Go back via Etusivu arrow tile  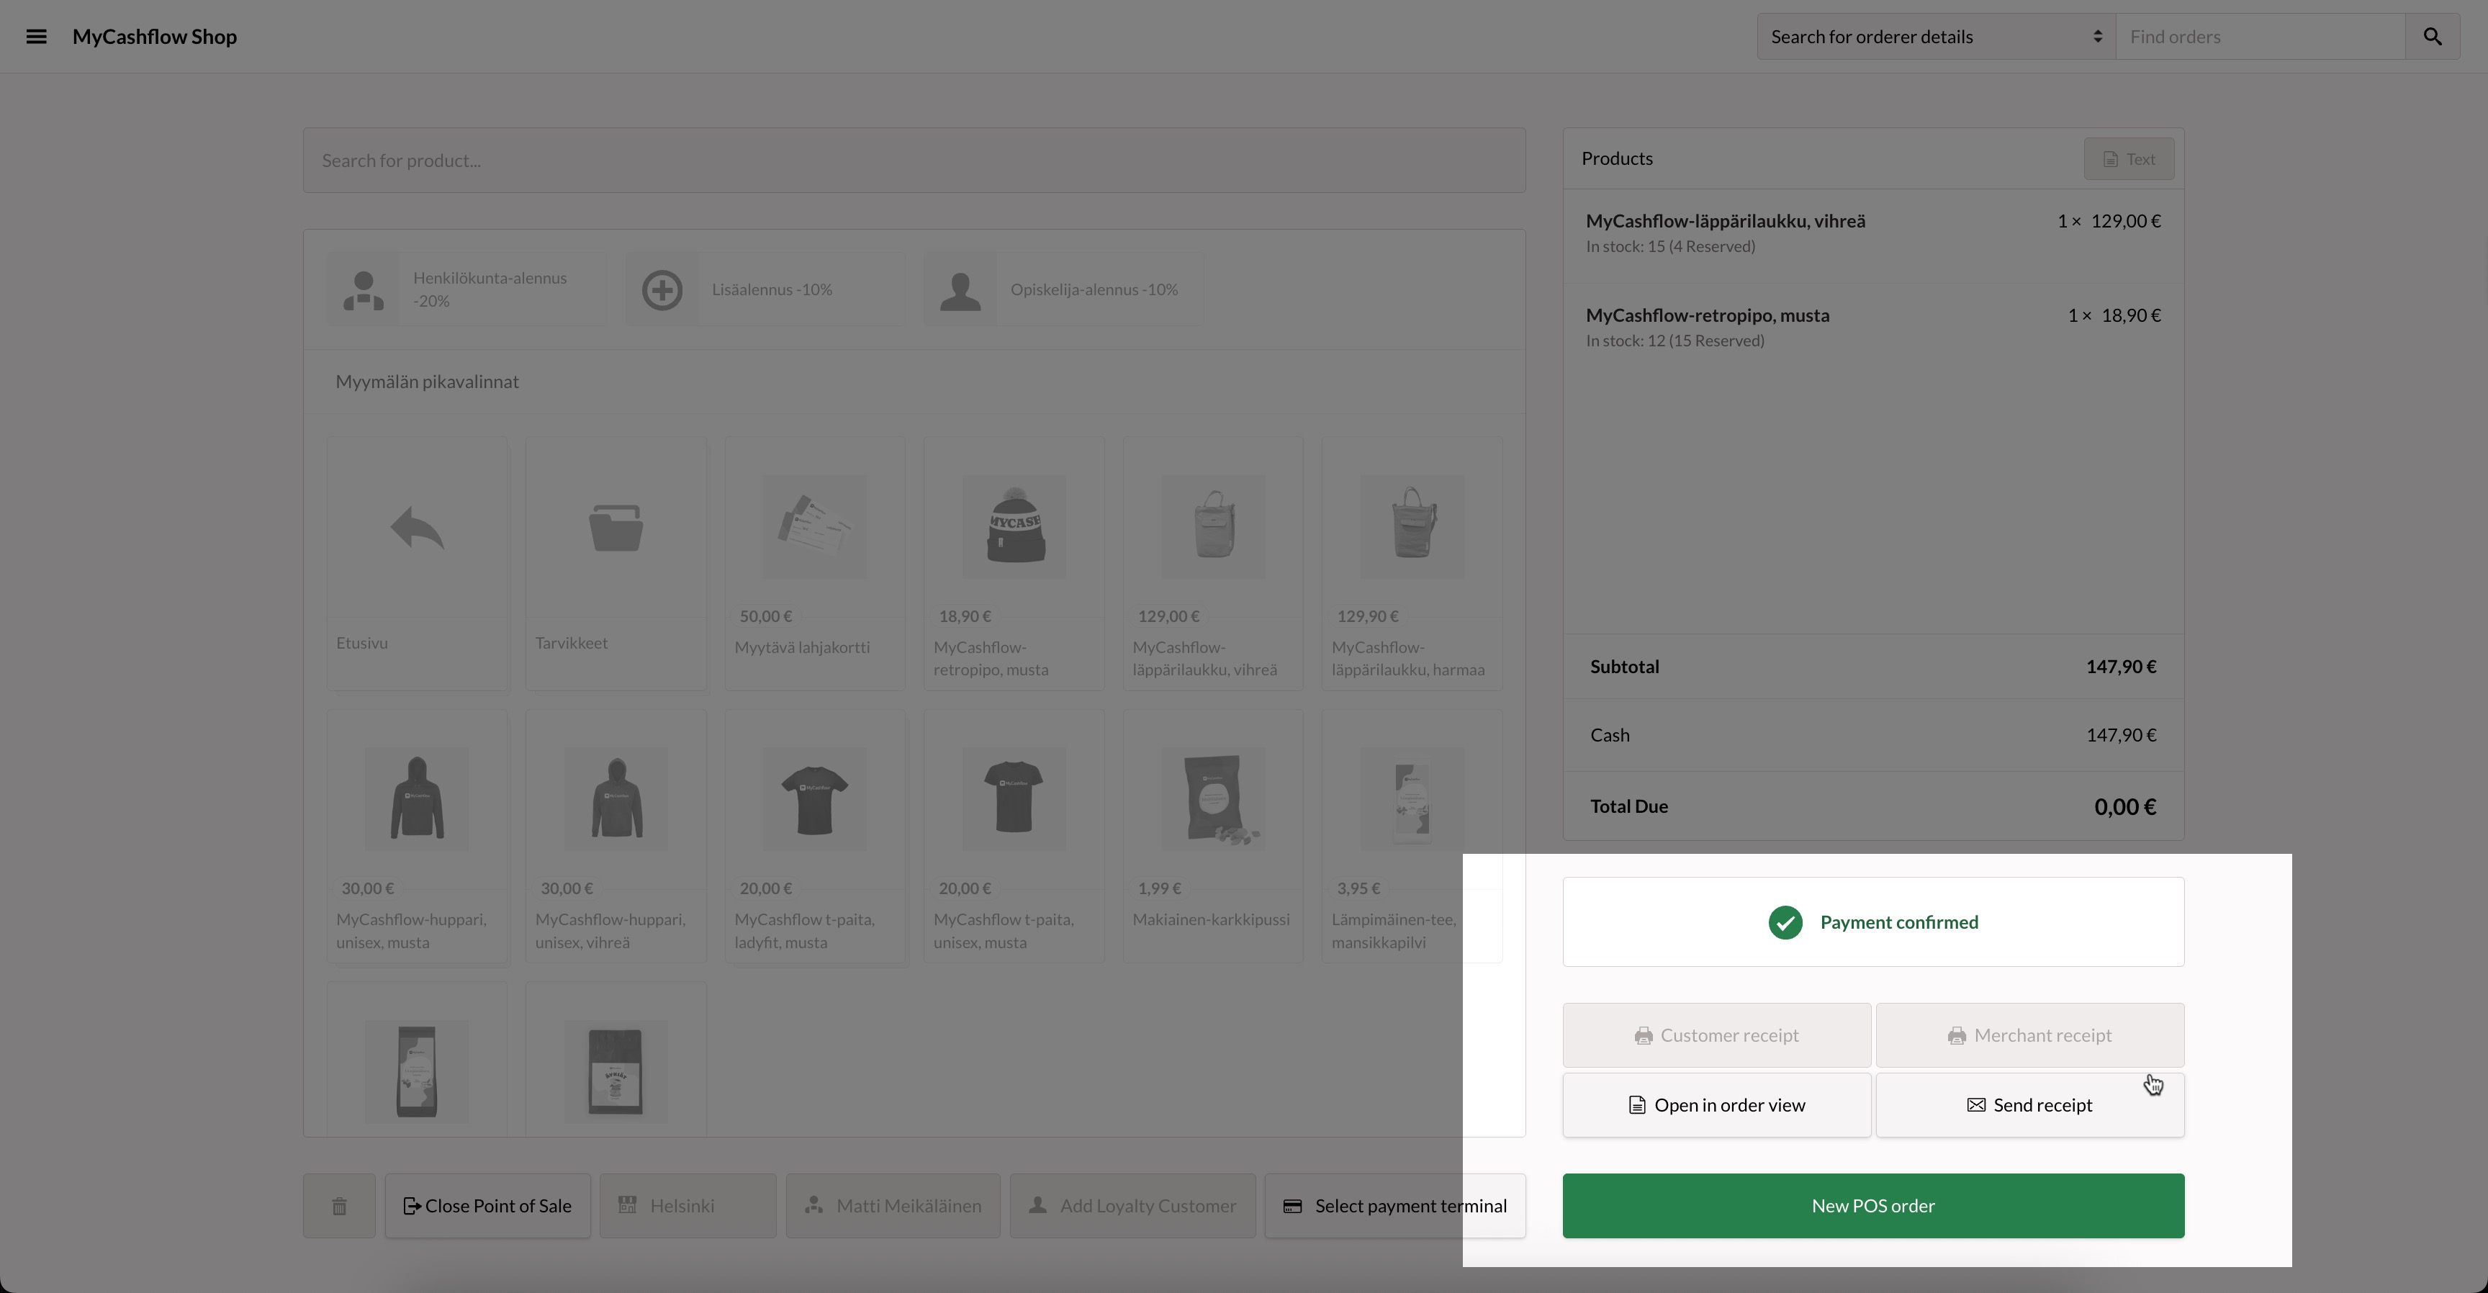coord(418,528)
